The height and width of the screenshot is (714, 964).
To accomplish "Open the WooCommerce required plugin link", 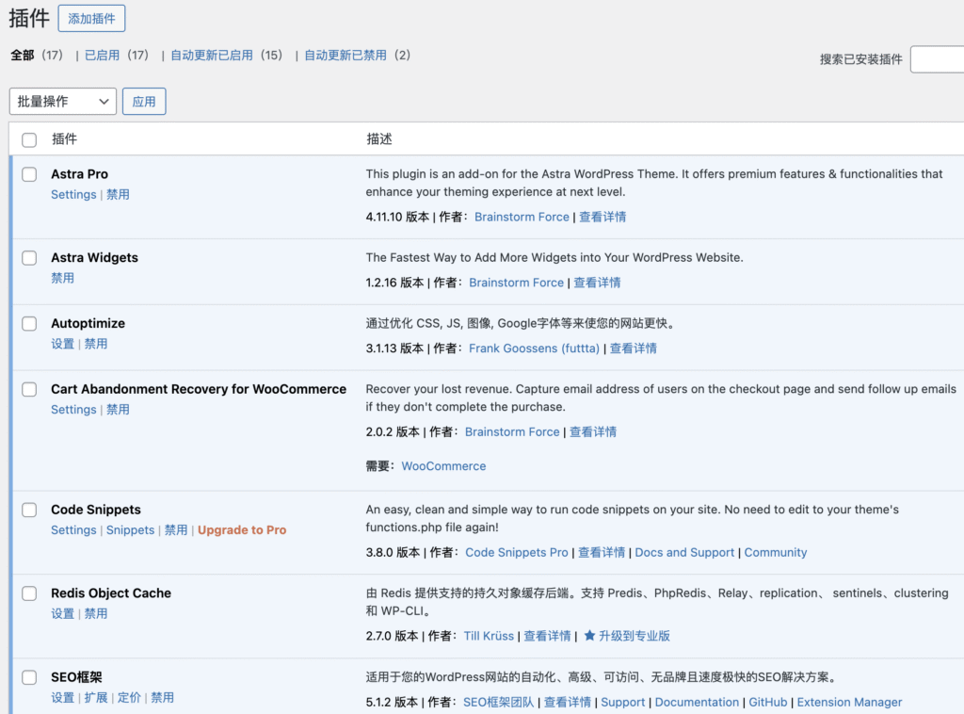I will coord(443,466).
